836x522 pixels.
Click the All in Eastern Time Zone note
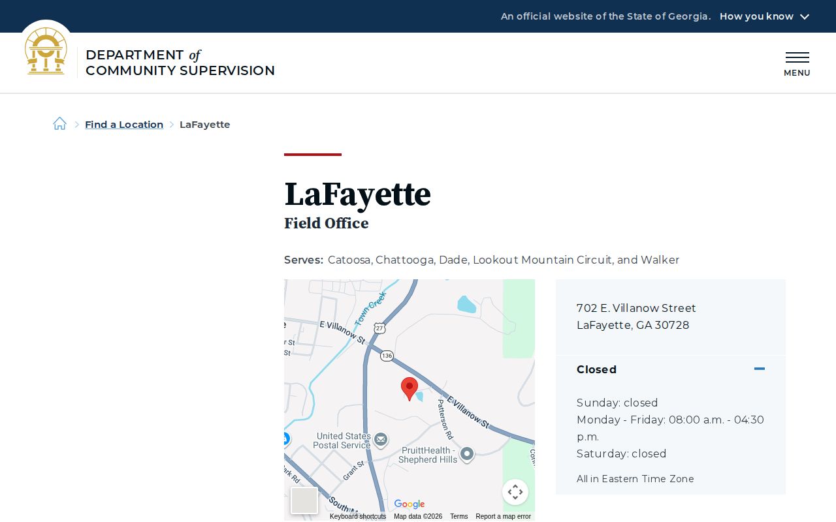(x=635, y=479)
